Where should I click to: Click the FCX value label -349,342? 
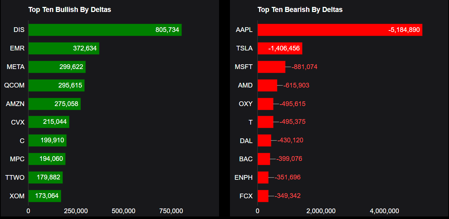pyautogui.click(x=287, y=196)
